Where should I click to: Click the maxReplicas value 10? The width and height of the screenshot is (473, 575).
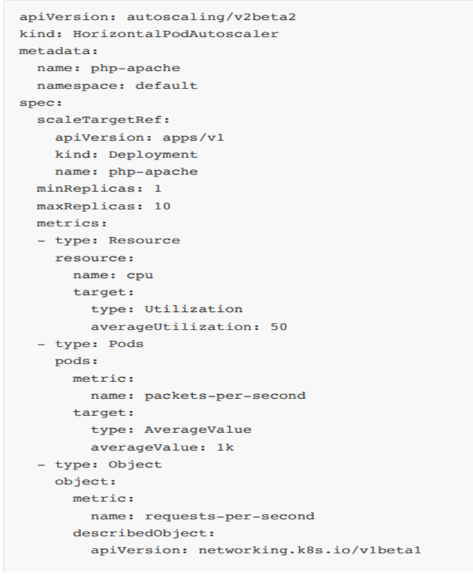point(162,206)
